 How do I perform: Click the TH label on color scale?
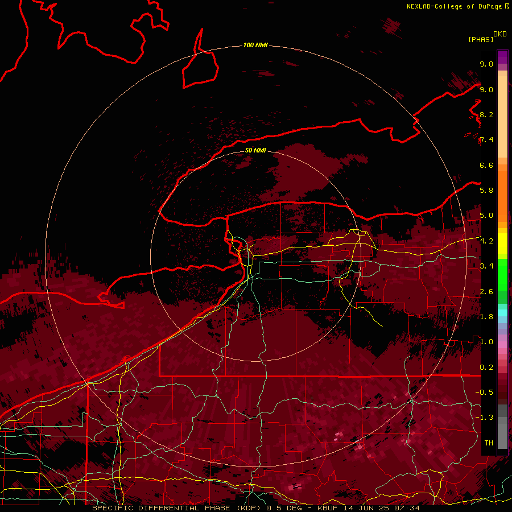click(489, 443)
